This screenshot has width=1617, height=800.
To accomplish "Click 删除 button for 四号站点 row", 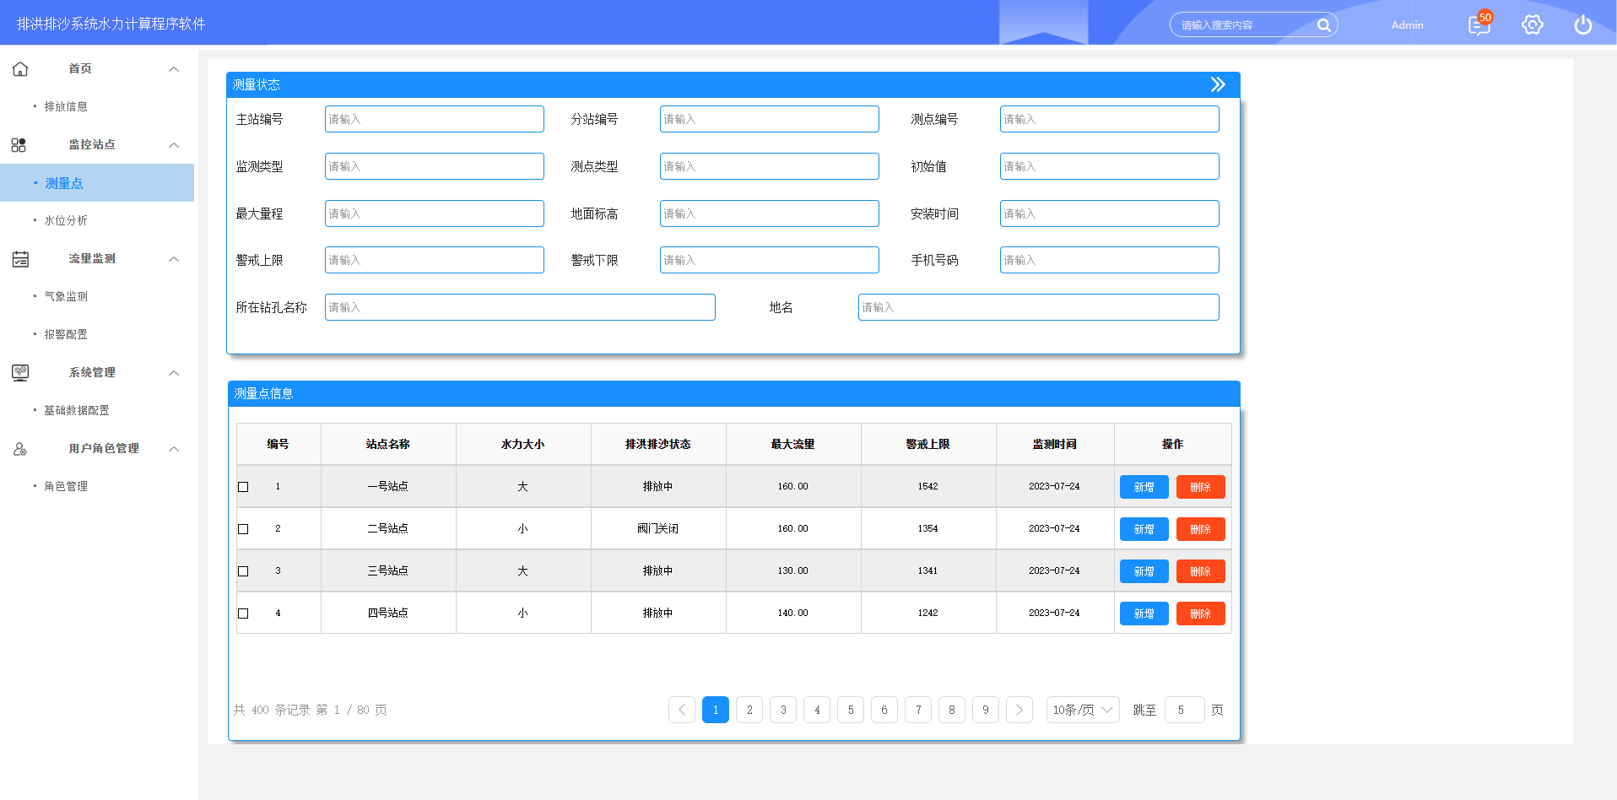I will click(x=1201, y=614).
